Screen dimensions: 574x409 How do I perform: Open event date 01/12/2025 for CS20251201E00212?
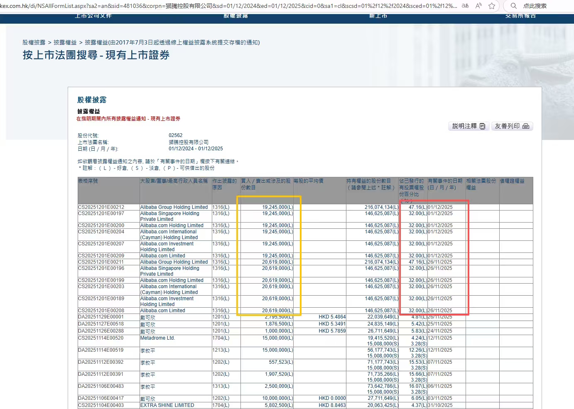pos(440,207)
